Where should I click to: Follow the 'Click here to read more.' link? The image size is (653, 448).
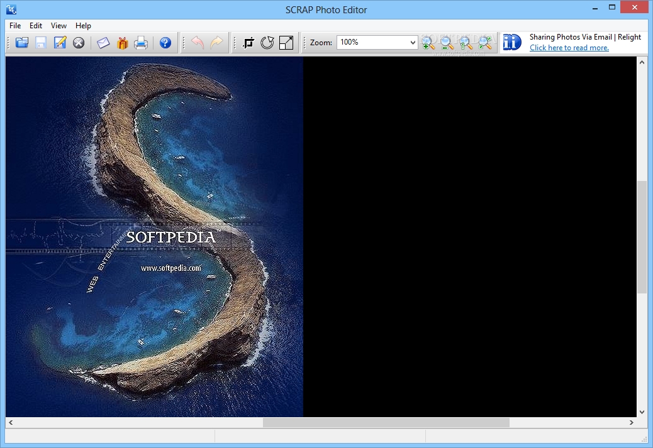tap(569, 47)
